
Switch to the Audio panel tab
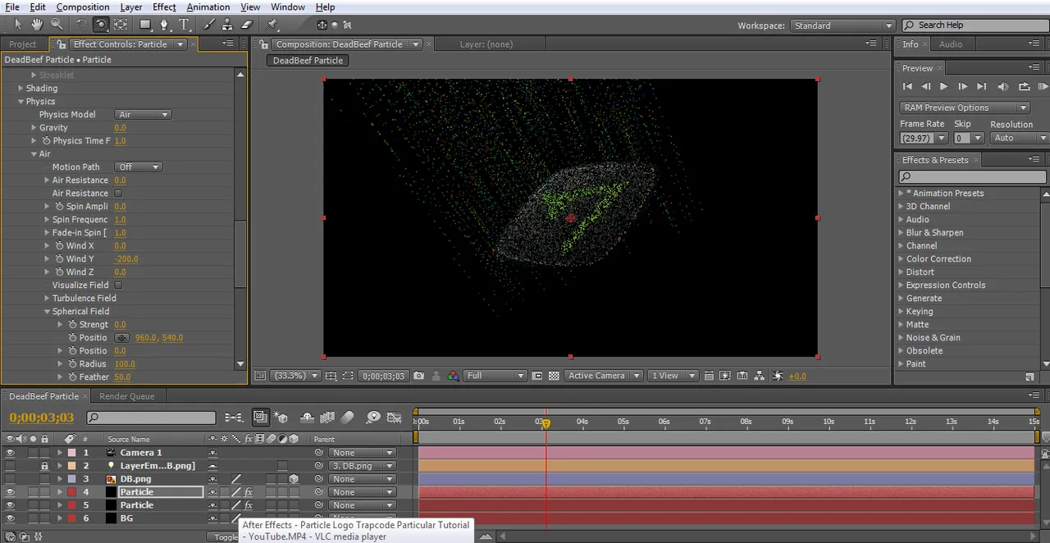951,44
